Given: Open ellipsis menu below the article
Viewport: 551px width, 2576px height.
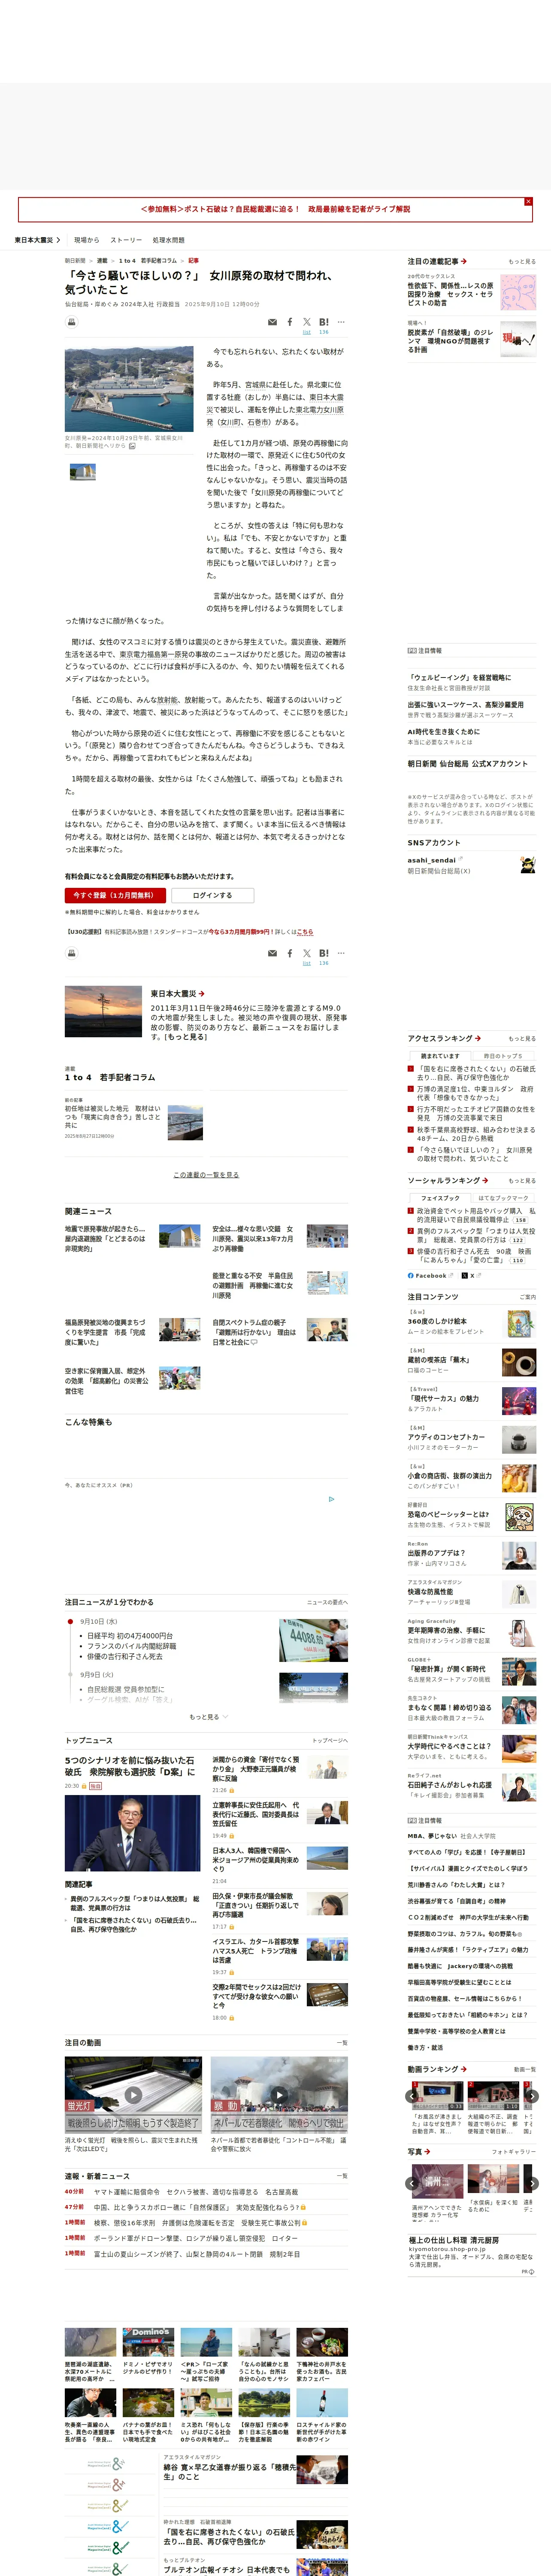Looking at the screenshot, I should pos(341,953).
